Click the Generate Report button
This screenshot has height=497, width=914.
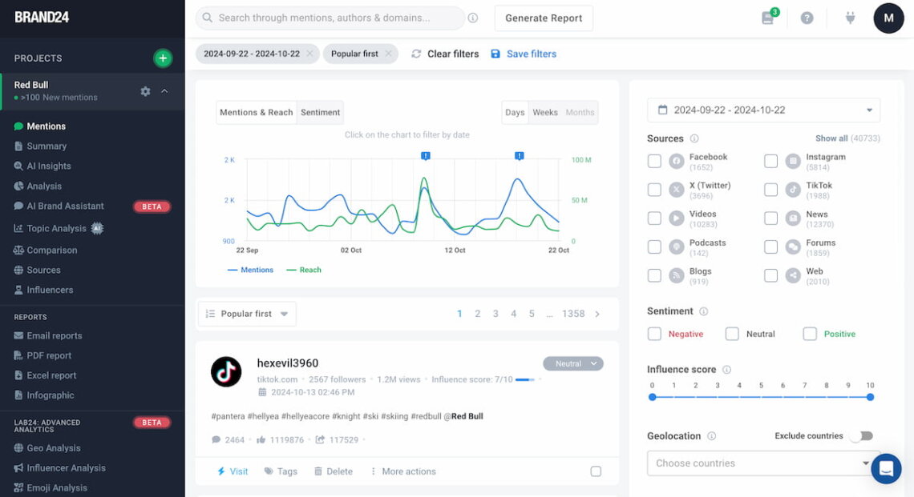(544, 18)
